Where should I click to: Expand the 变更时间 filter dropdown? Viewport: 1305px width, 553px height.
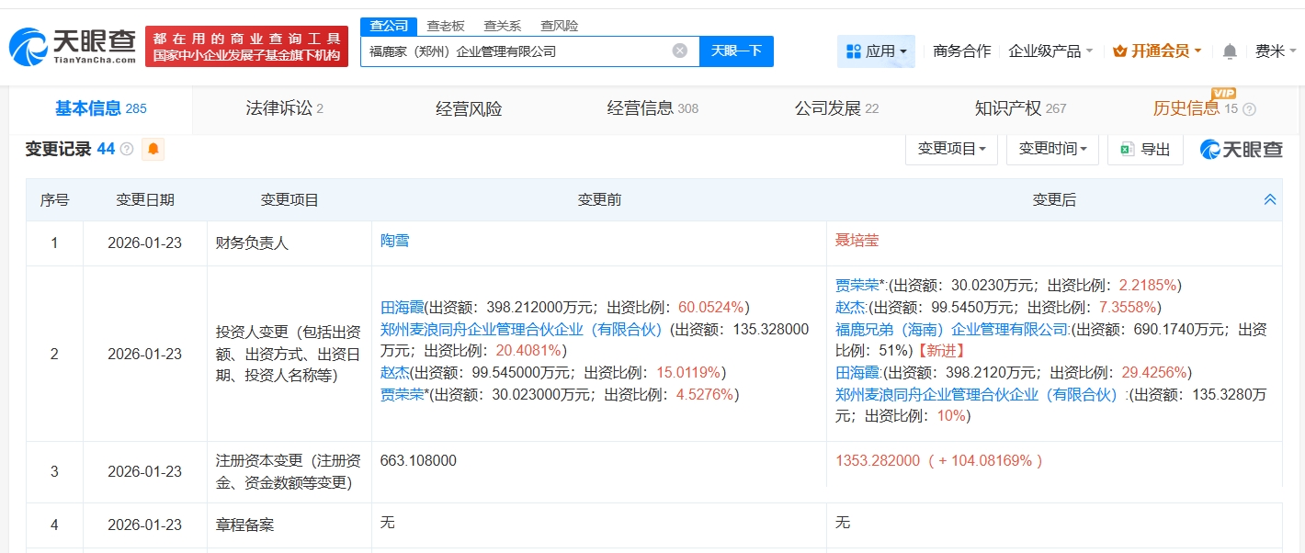[x=1052, y=149]
